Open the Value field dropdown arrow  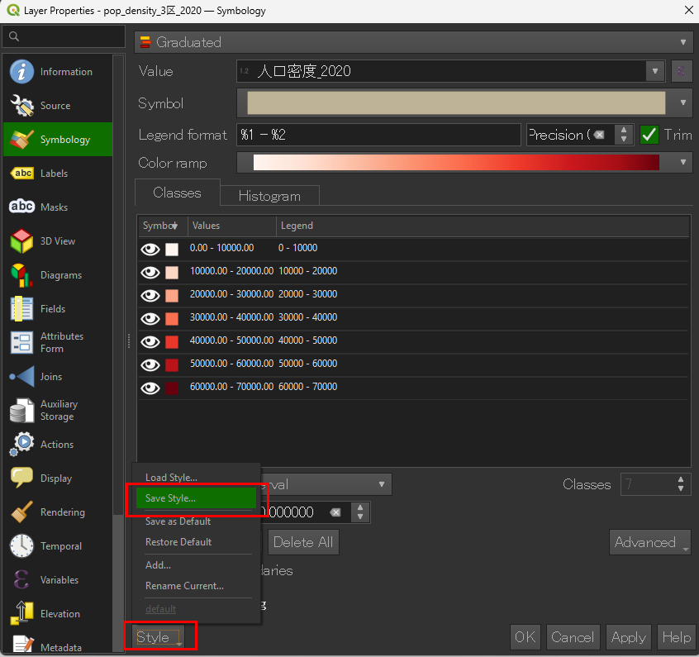click(655, 71)
